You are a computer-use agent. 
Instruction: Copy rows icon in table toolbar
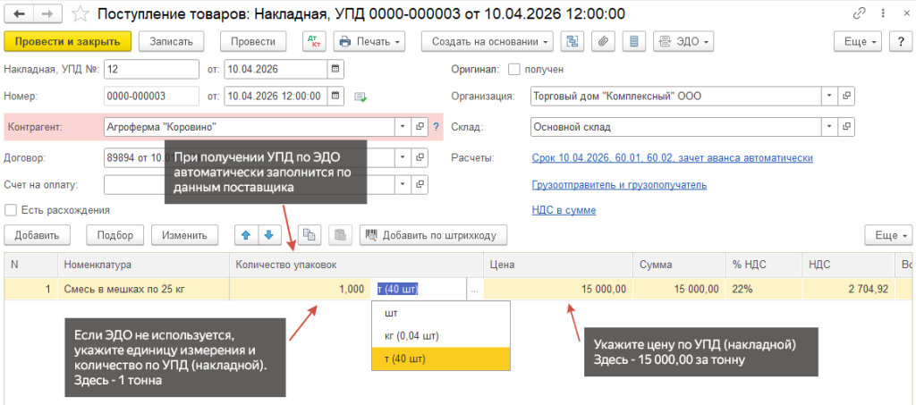click(x=309, y=235)
